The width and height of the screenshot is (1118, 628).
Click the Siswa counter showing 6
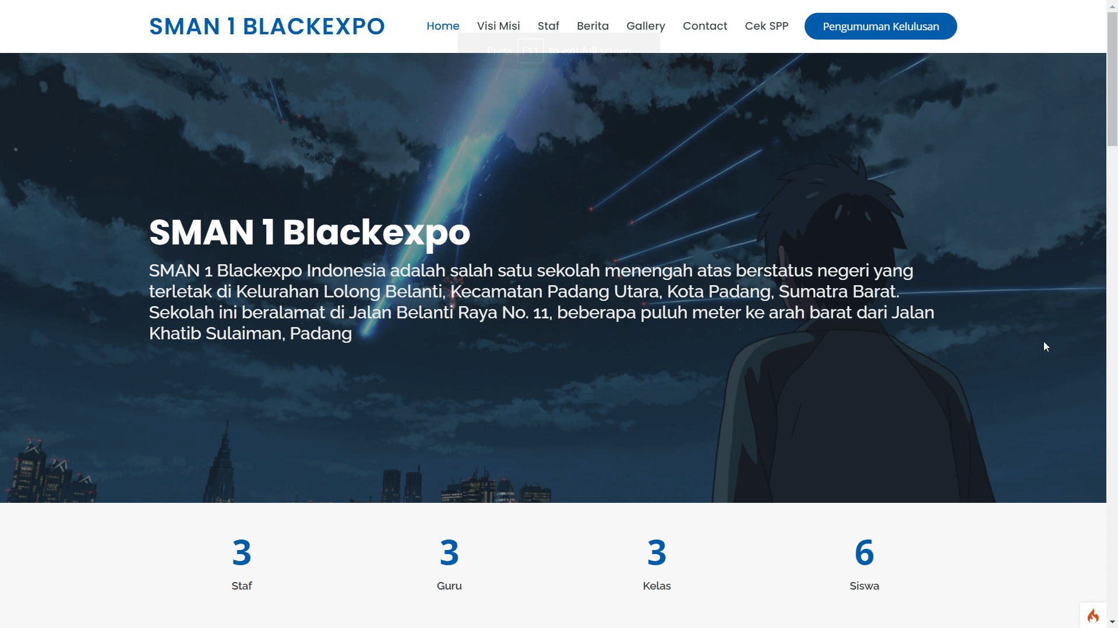(864, 552)
